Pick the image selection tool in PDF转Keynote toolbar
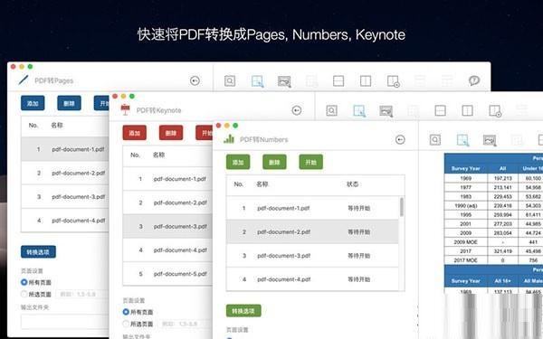Screen dimensions: 543x339 tap(386, 111)
